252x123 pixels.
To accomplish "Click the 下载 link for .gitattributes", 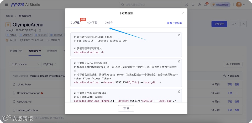I will click(230, 84).
